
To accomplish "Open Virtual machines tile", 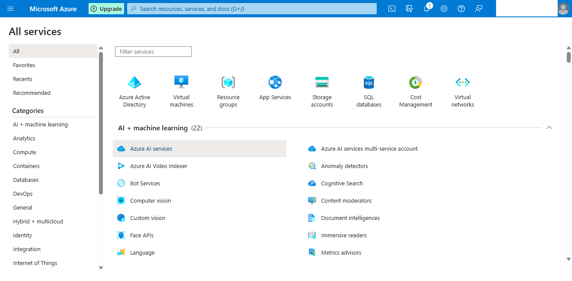I will pos(181,92).
